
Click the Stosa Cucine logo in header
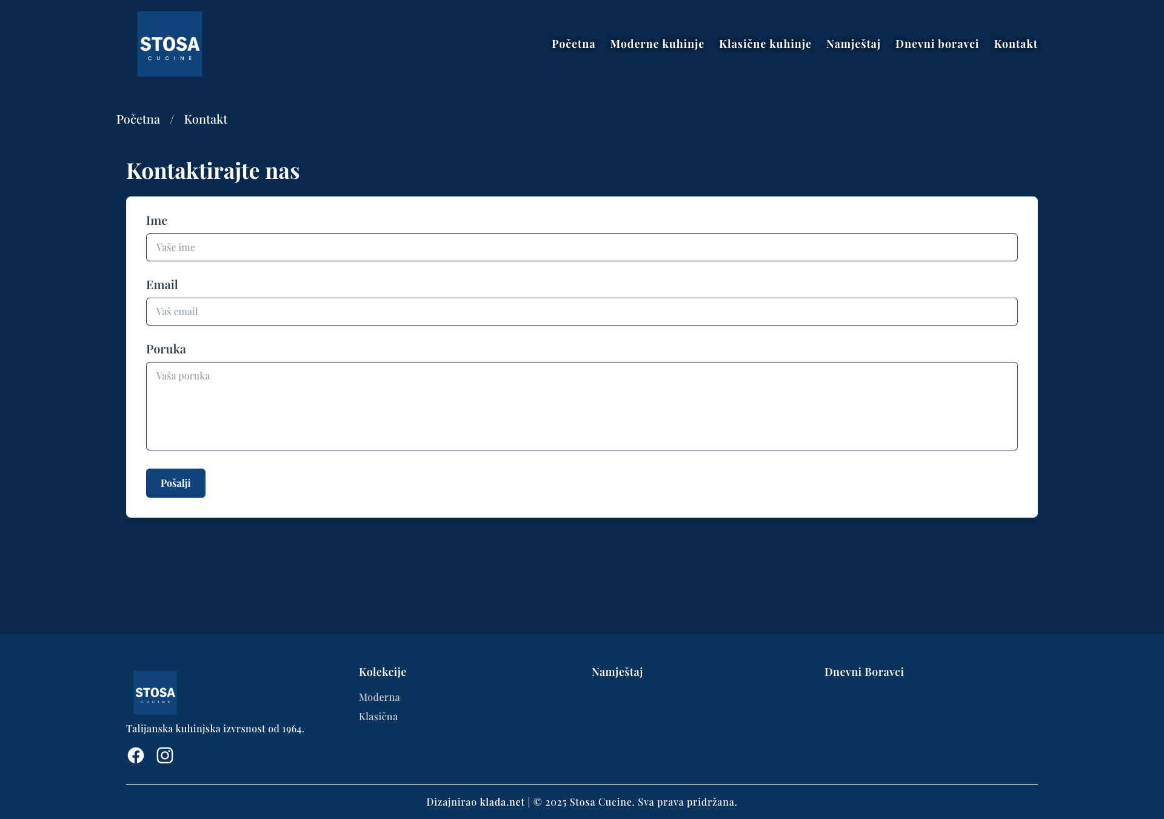(x=169, y=44)
